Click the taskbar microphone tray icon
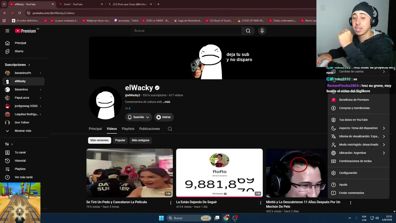 (356, 218)
